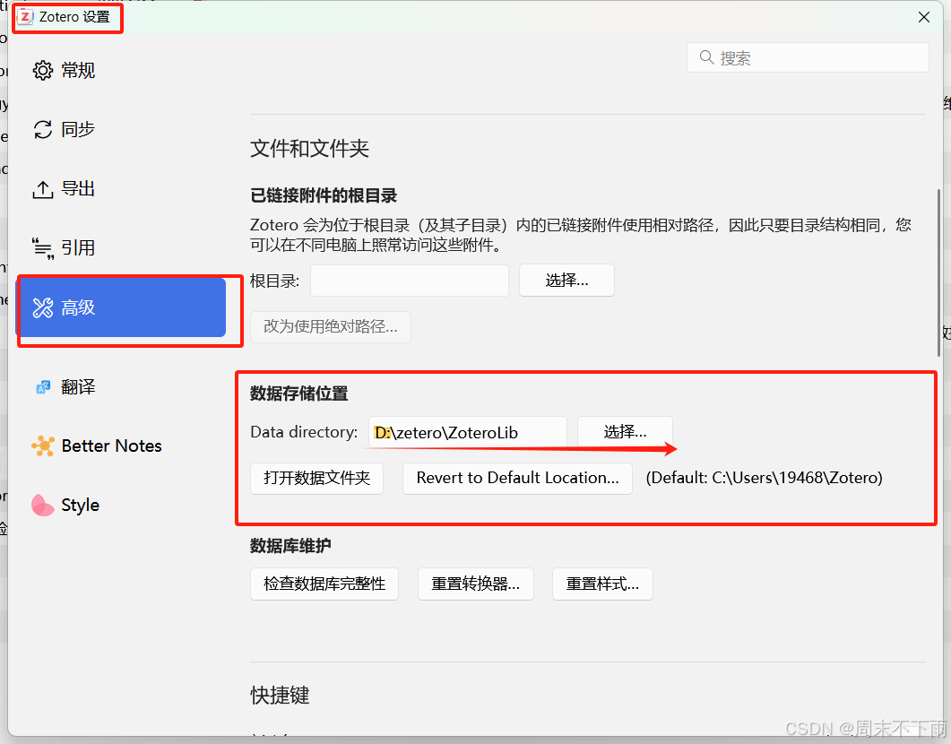Click 打开数据文件夹 button
The width and height of the screenshot is (951, 744).
(x=316, y=479)
